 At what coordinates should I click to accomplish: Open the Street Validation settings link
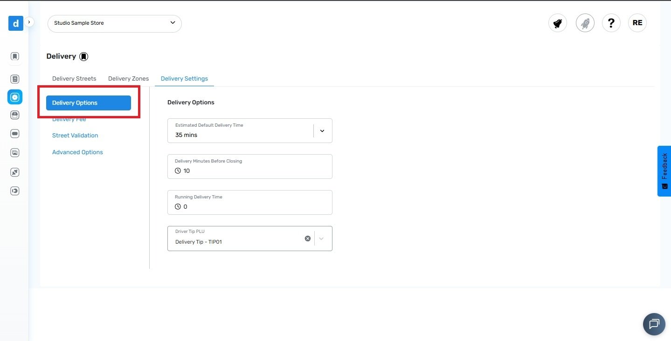coord(75,136)
